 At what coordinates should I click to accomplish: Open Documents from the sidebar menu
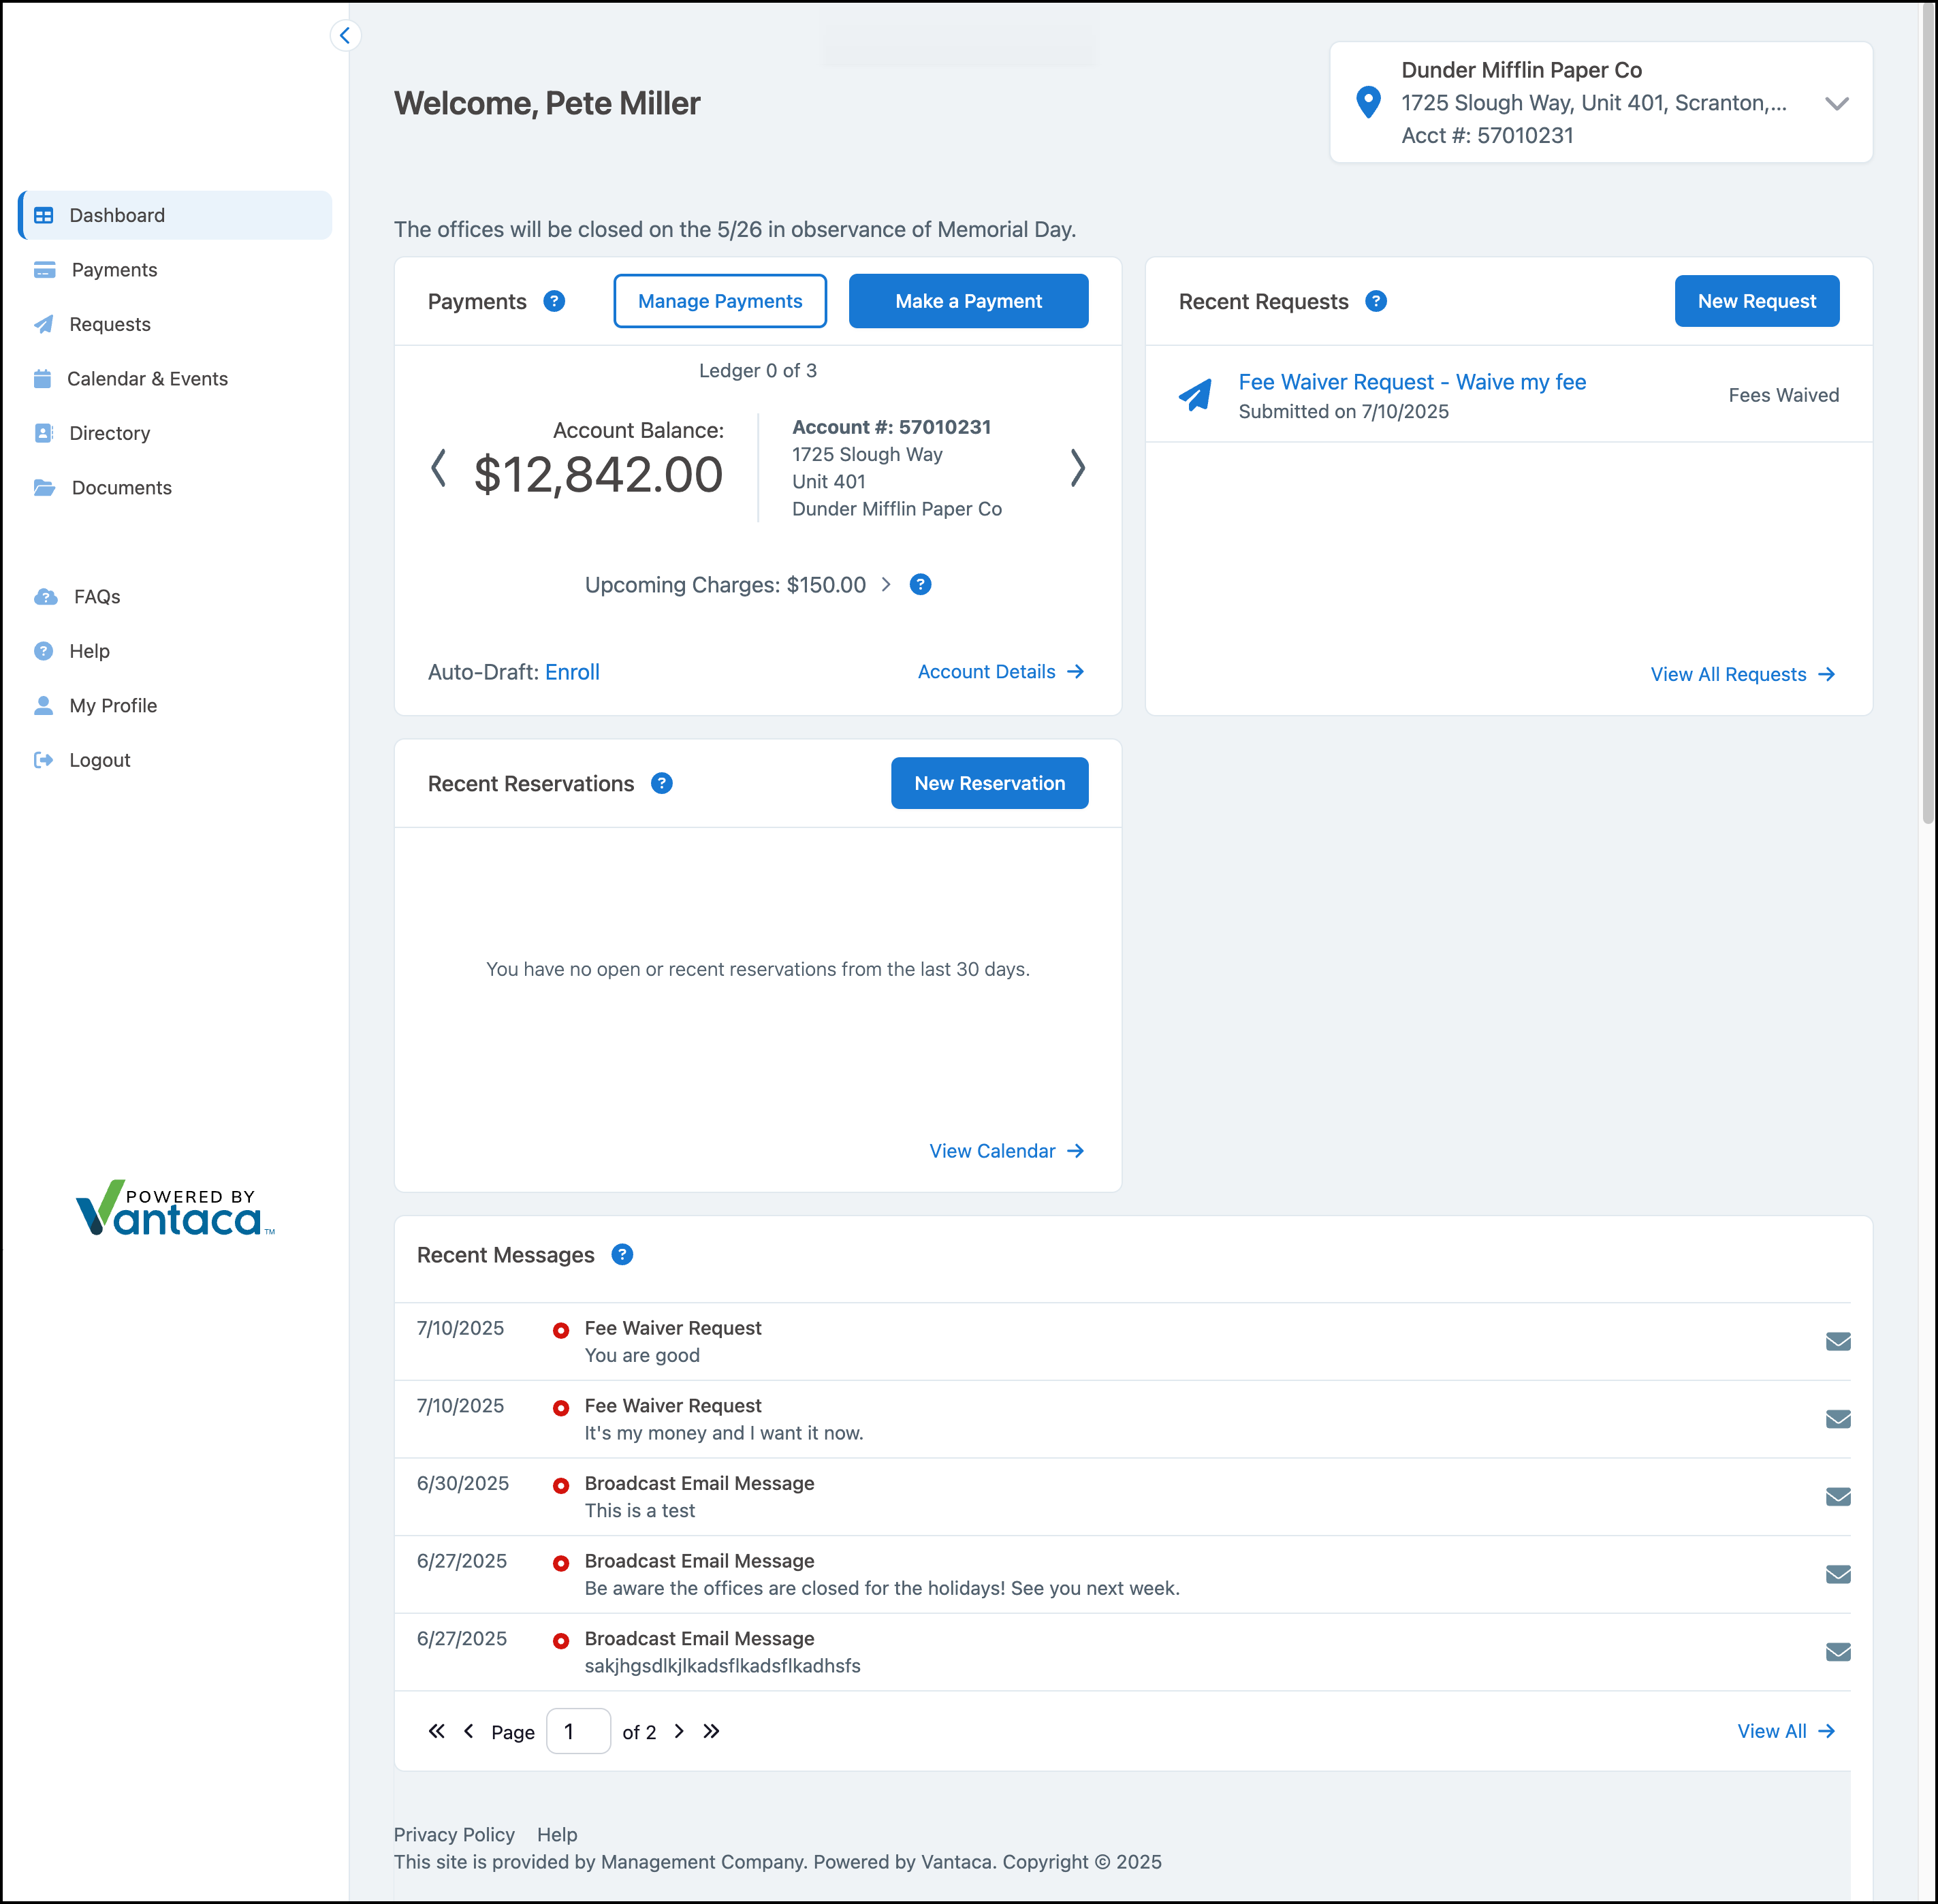[121, 488]
